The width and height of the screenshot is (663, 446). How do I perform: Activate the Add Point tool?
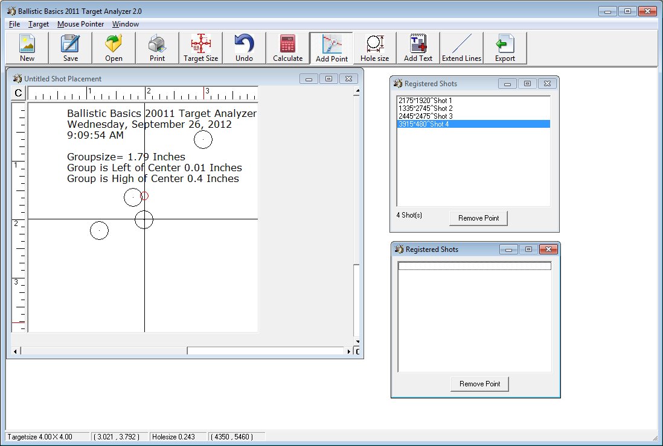(x=331, y=48)
